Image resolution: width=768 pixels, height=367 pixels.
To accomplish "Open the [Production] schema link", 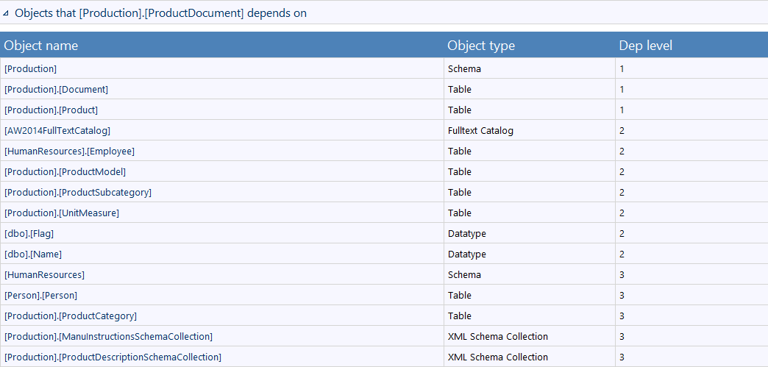I will tap(30, 69).
